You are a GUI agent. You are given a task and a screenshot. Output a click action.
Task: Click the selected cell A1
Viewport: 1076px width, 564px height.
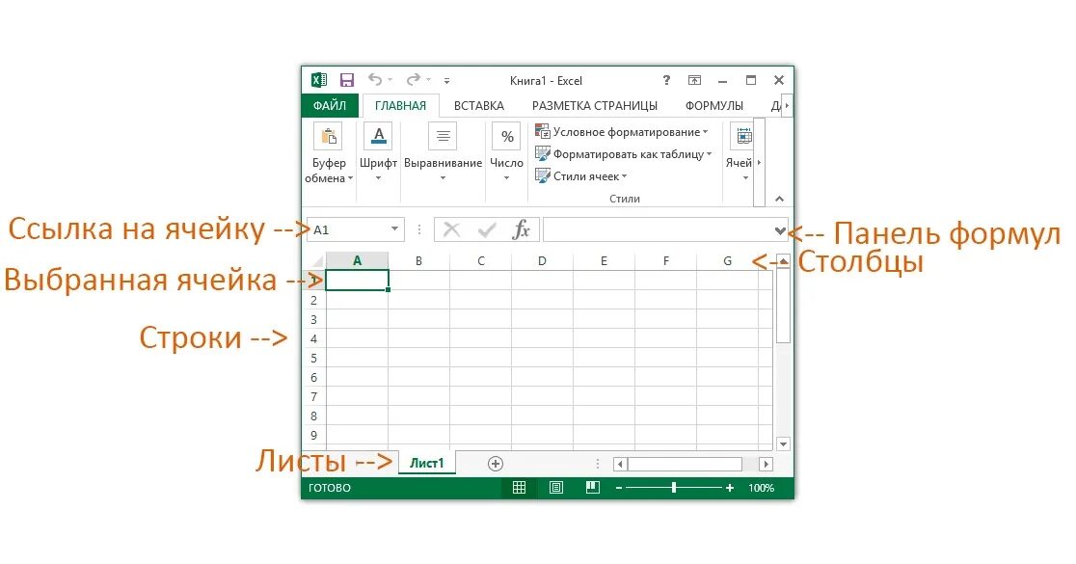coord(358,280)
